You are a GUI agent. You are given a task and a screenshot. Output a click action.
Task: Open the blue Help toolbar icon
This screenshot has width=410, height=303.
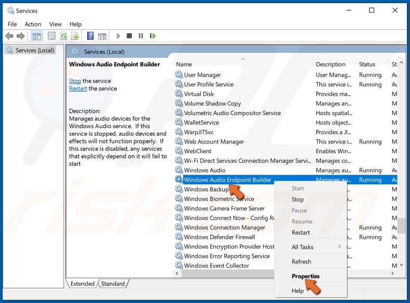[90, 36]
